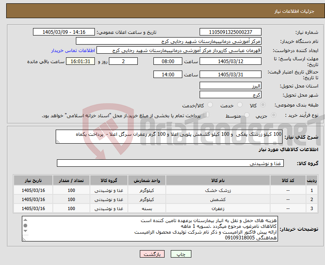Click the general need description text area

click(x=169, y=137)
